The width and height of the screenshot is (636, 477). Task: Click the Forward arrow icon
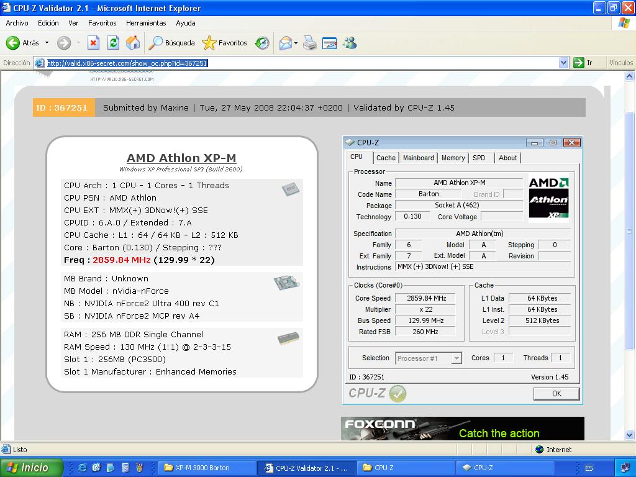coord(64,43)
